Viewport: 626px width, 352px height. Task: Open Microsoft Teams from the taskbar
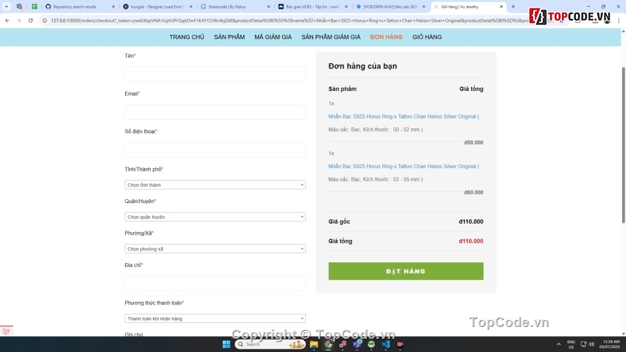tap(356, 344)
